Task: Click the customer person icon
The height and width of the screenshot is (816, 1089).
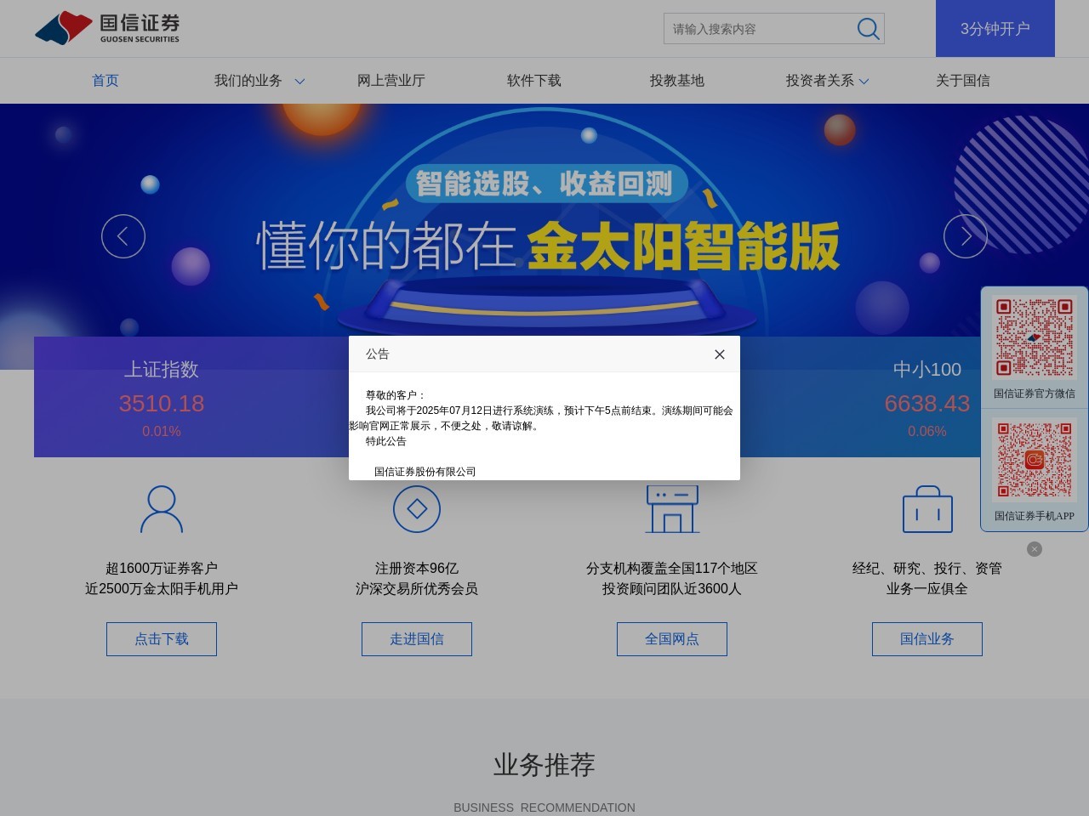Action: click(162, 509)
